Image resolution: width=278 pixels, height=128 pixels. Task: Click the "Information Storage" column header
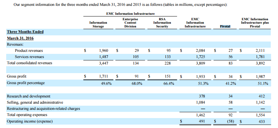tap(98, 25)
